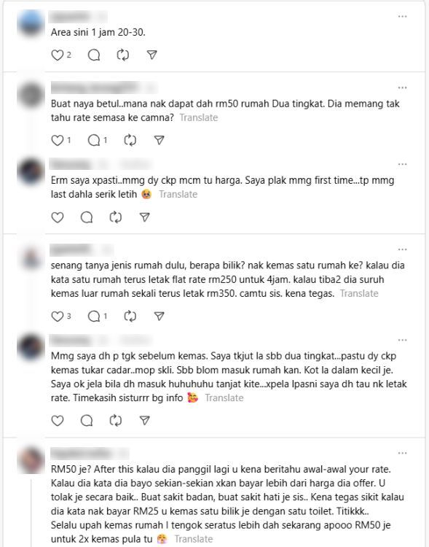The height and width of the screenshot is (547, 429).
Task: Like the 'senang tanya jenis rumah dulu' comment
Action: 58,316
